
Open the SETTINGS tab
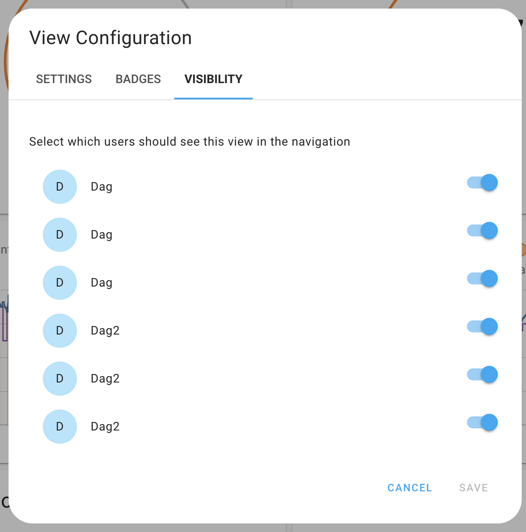click(x=64, y=79)
